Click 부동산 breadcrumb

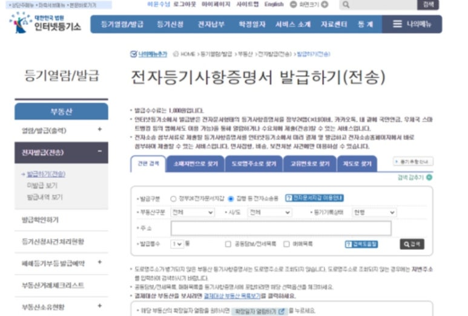pos(245,54)
